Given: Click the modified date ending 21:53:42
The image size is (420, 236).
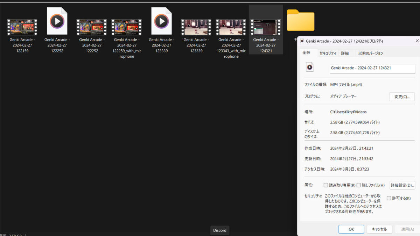Looking at the screenshot, I should pyautogui.click(x=352, y=159).
